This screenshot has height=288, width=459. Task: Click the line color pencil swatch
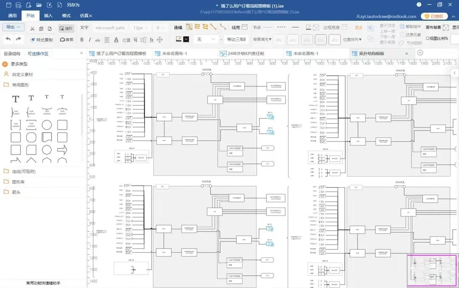(x=178, y=39)
